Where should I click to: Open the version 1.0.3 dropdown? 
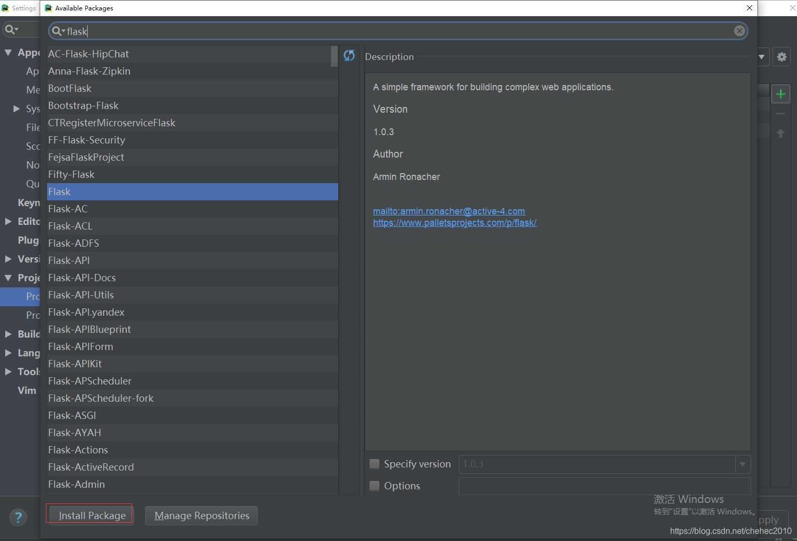coord(743,464)
